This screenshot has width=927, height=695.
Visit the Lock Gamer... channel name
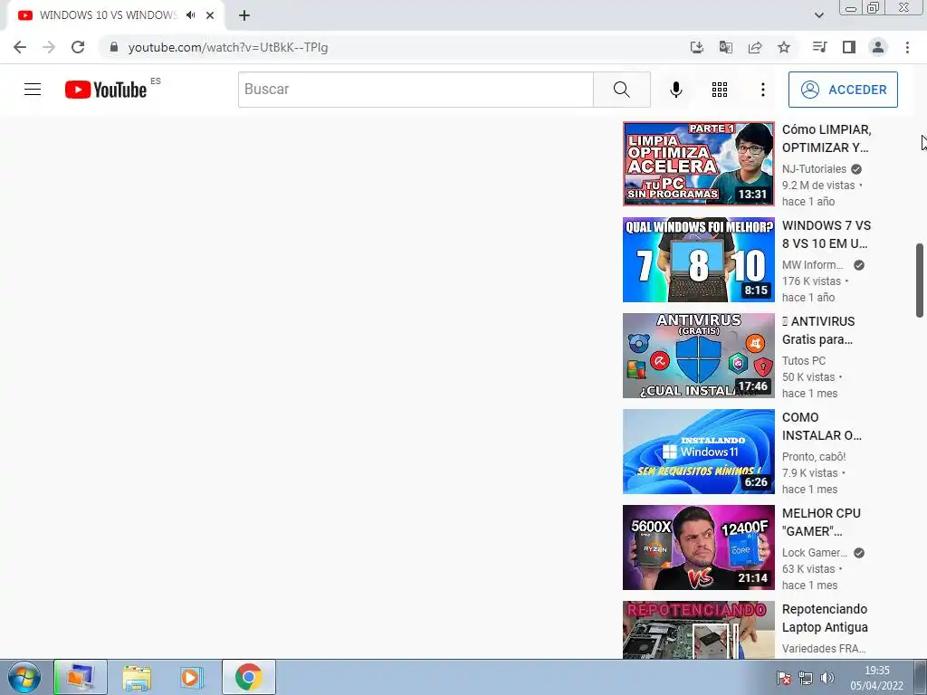click(x=815, y=553)
